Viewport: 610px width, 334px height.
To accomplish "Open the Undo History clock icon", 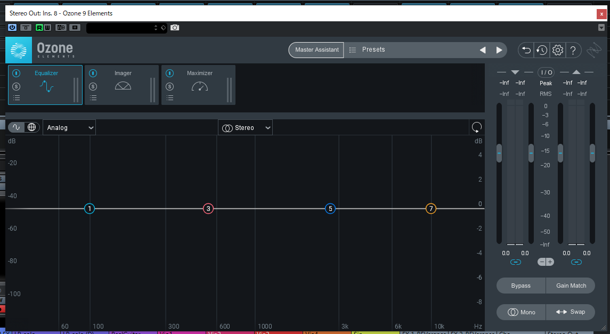I will coord(541,50).
